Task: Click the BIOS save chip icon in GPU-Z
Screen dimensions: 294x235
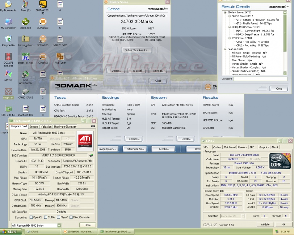Action: tap(91, 155)
